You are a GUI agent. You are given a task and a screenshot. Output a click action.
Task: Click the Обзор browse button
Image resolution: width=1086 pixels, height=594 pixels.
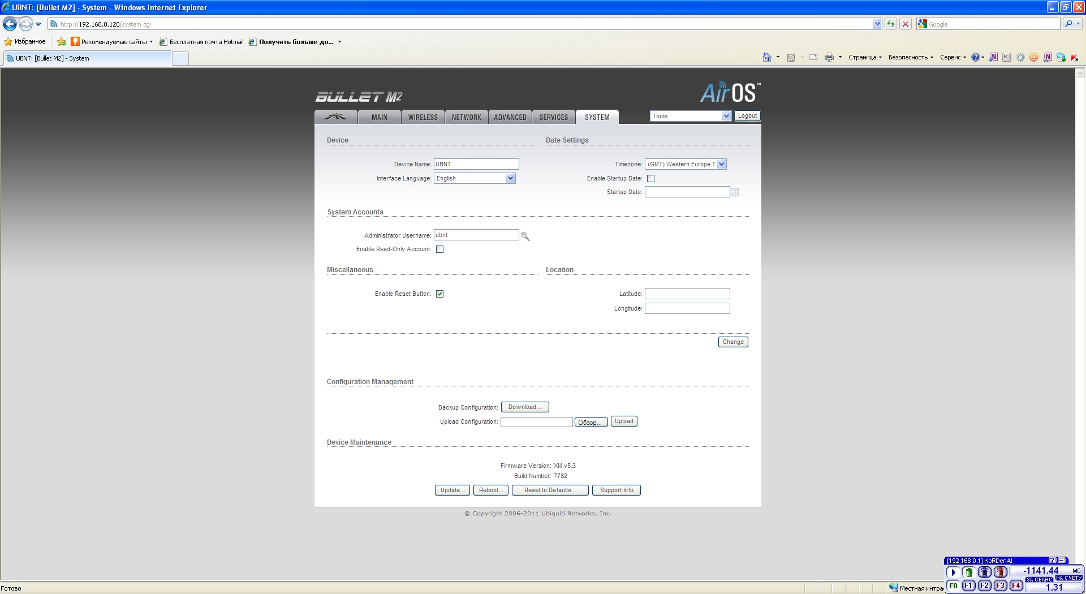591,422
